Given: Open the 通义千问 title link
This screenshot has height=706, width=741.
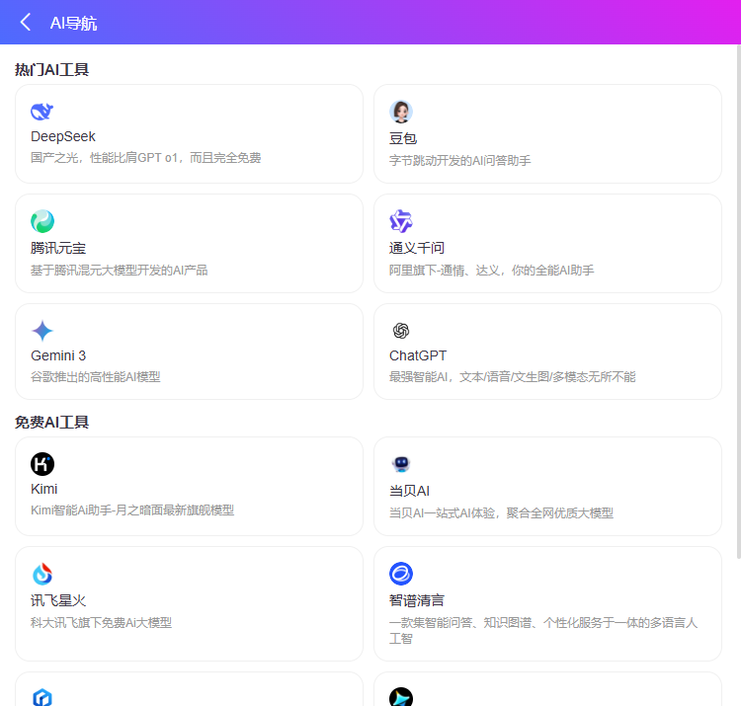Looking at the screenshot, I should pos(416,249).
